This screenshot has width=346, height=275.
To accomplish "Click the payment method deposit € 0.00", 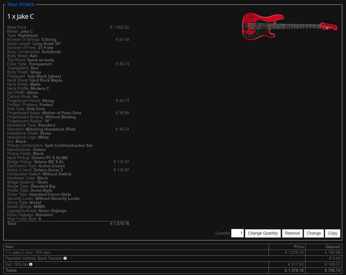I will (x=335, y=258).
